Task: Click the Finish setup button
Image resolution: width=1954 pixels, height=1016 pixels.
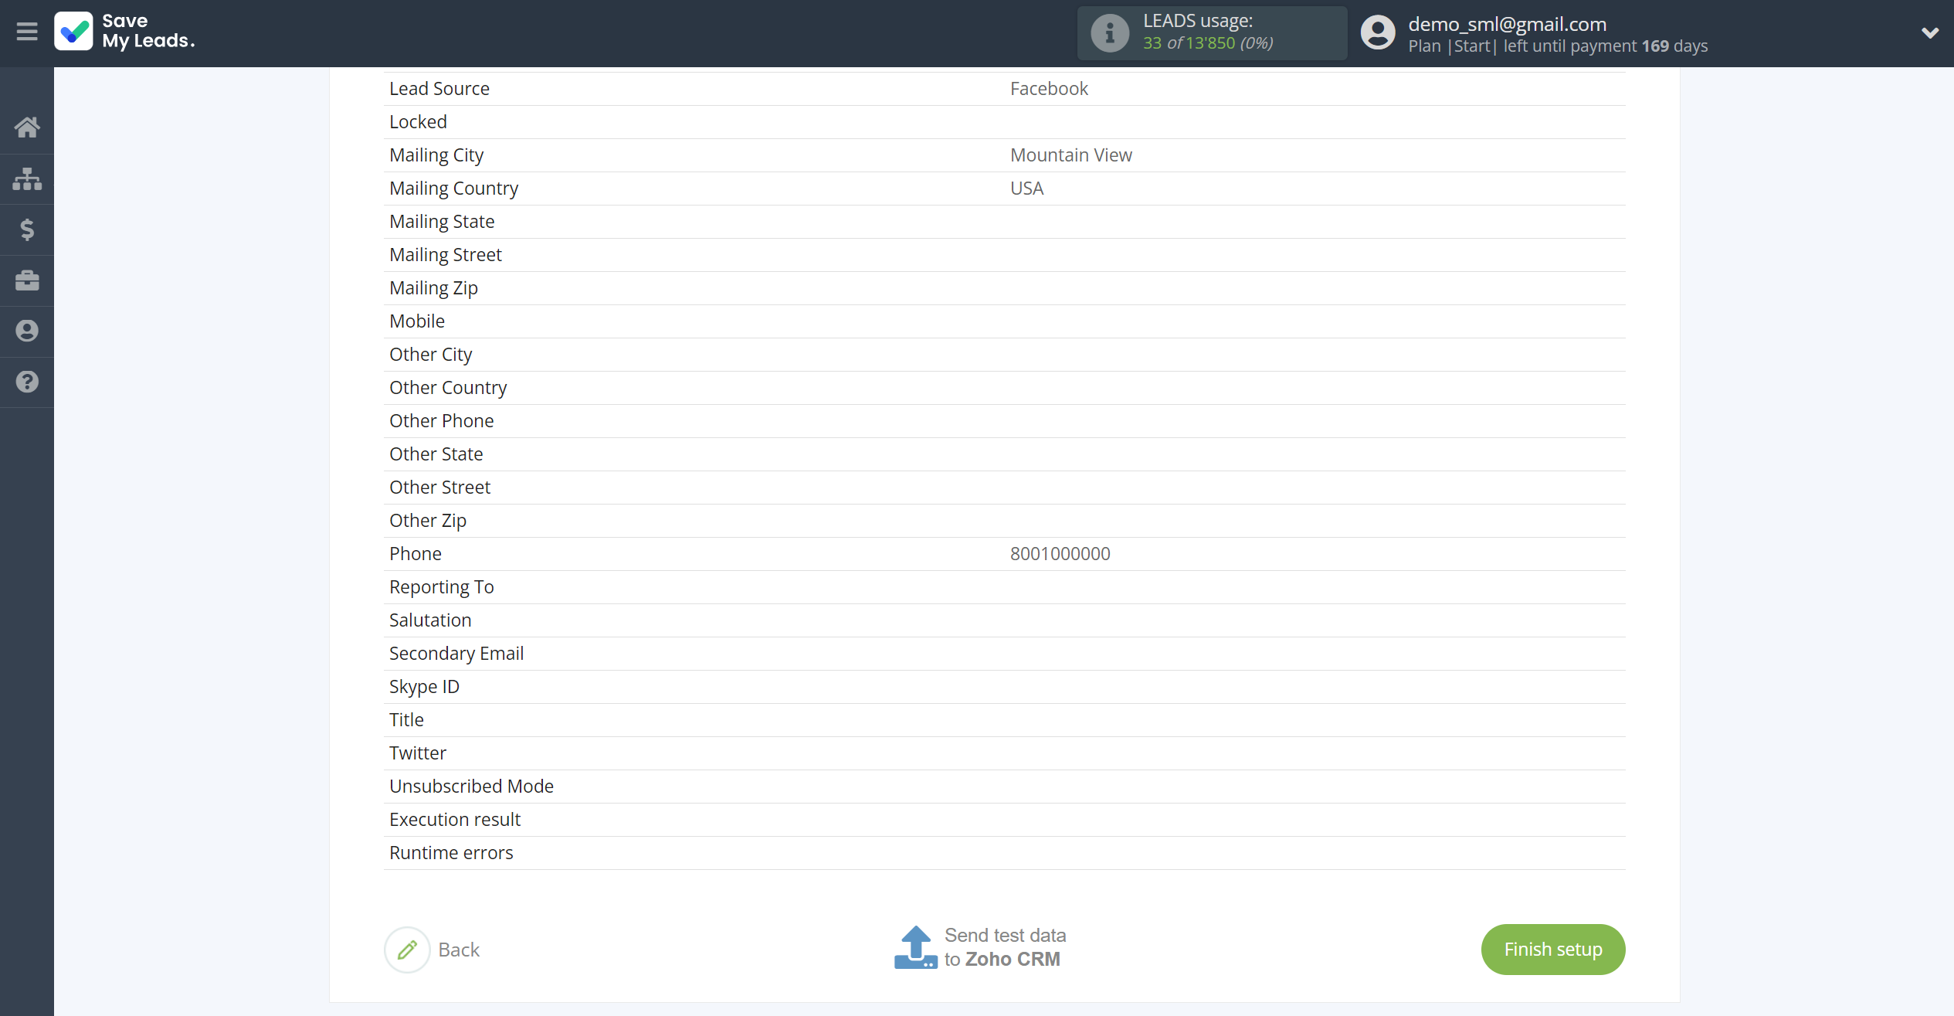Action: 1552,950
